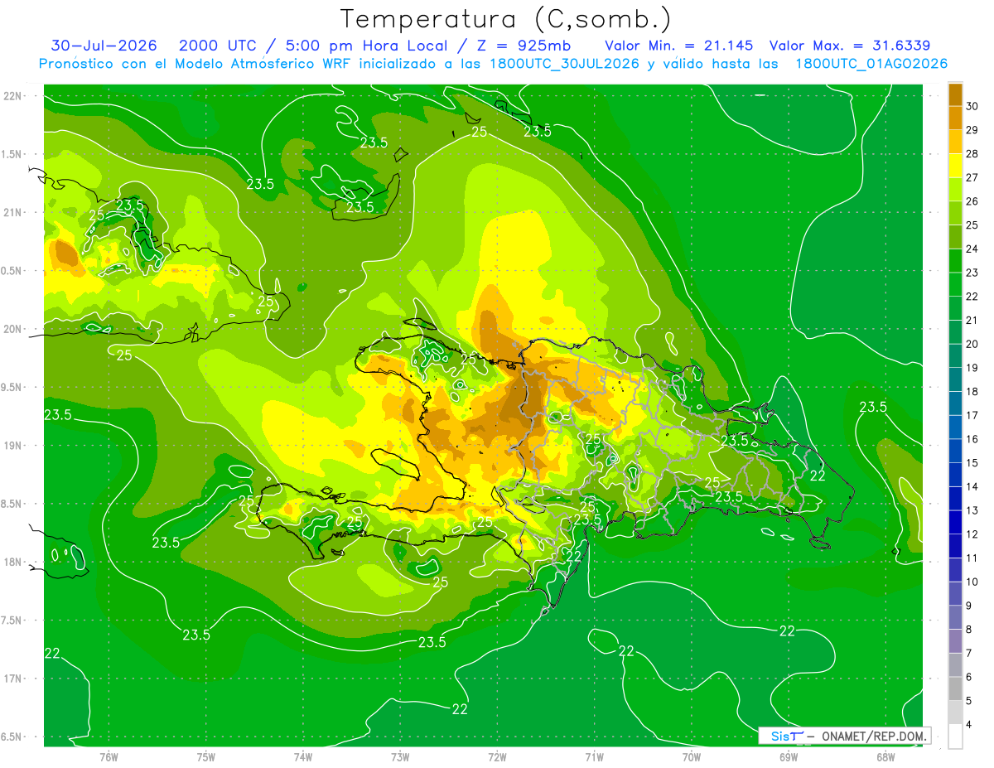Click the title "Temperatura (C,somb.)"
994x768 pixels.
[507, 18]
